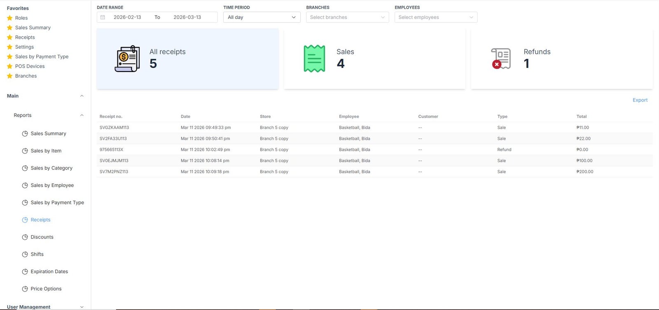Viewport: 659px width, 310px height.
Task: Click the Refunds receipt icon
Action: pos(501,59)
